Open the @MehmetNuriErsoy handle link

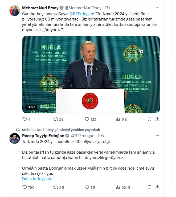[83, 8]
